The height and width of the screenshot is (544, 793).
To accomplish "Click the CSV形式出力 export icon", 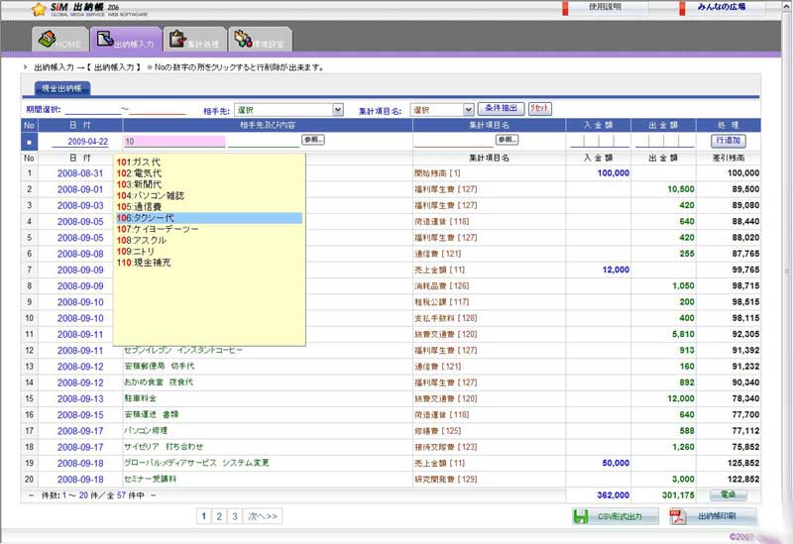I will pyautogui.click(x=582, y=516).
